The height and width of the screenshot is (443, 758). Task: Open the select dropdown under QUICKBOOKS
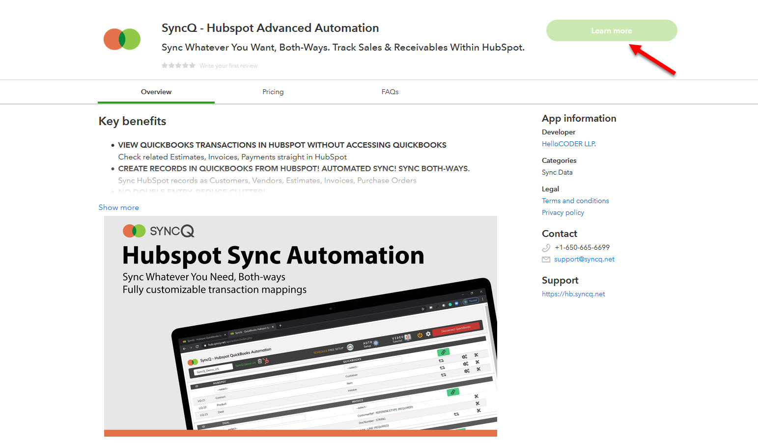[352, 367]
